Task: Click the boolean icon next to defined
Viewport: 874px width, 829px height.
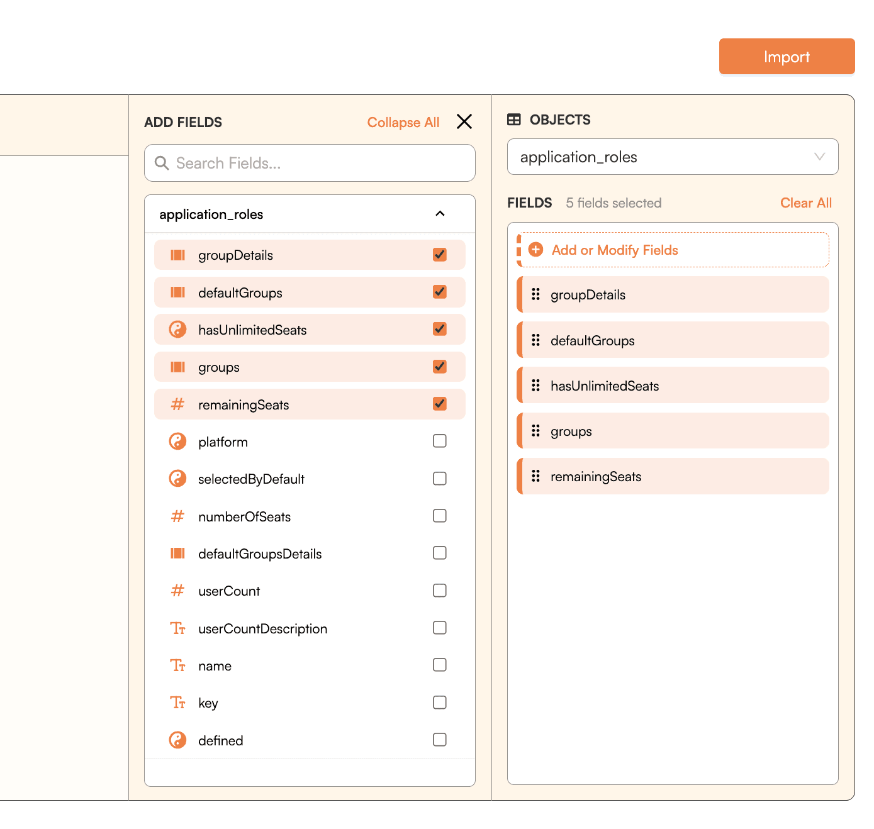Action: click(x=178, y=740)
